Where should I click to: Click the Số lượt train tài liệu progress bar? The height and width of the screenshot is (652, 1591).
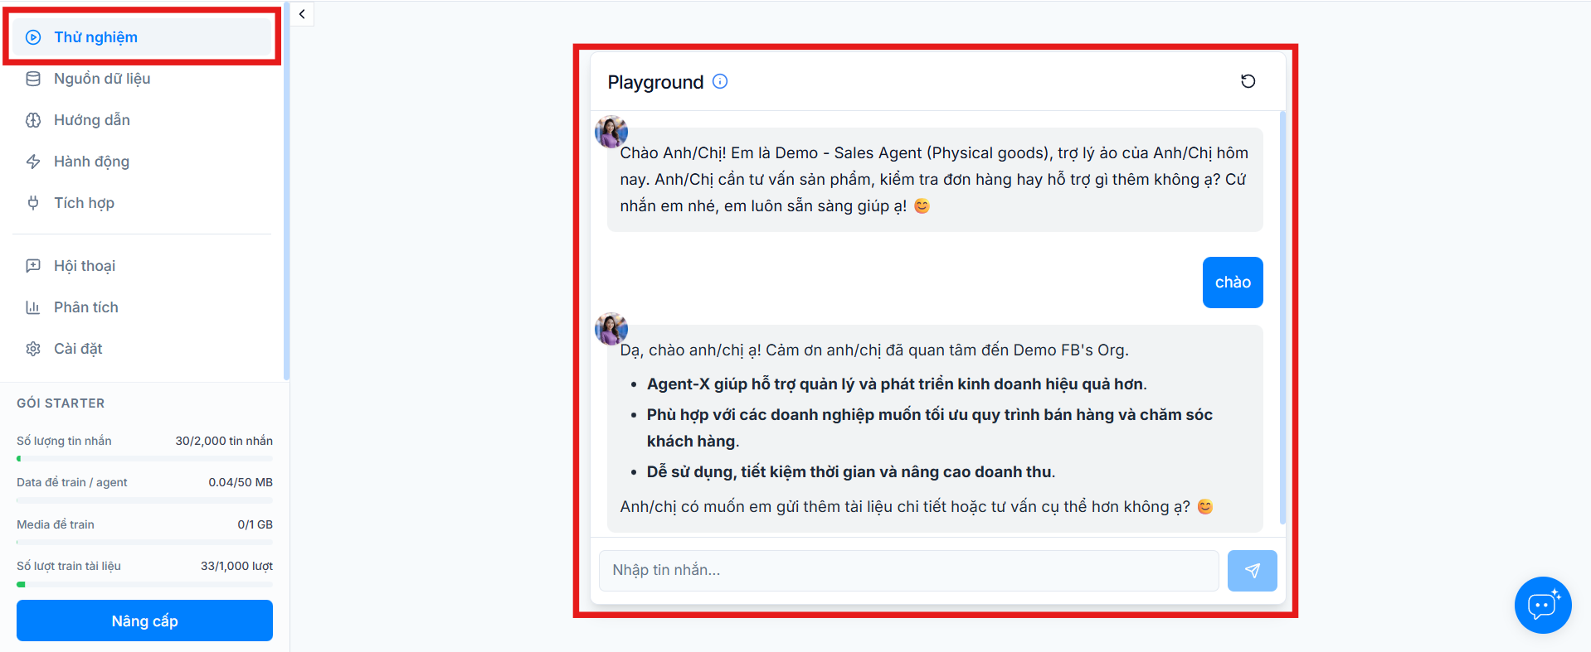point(144,584)
